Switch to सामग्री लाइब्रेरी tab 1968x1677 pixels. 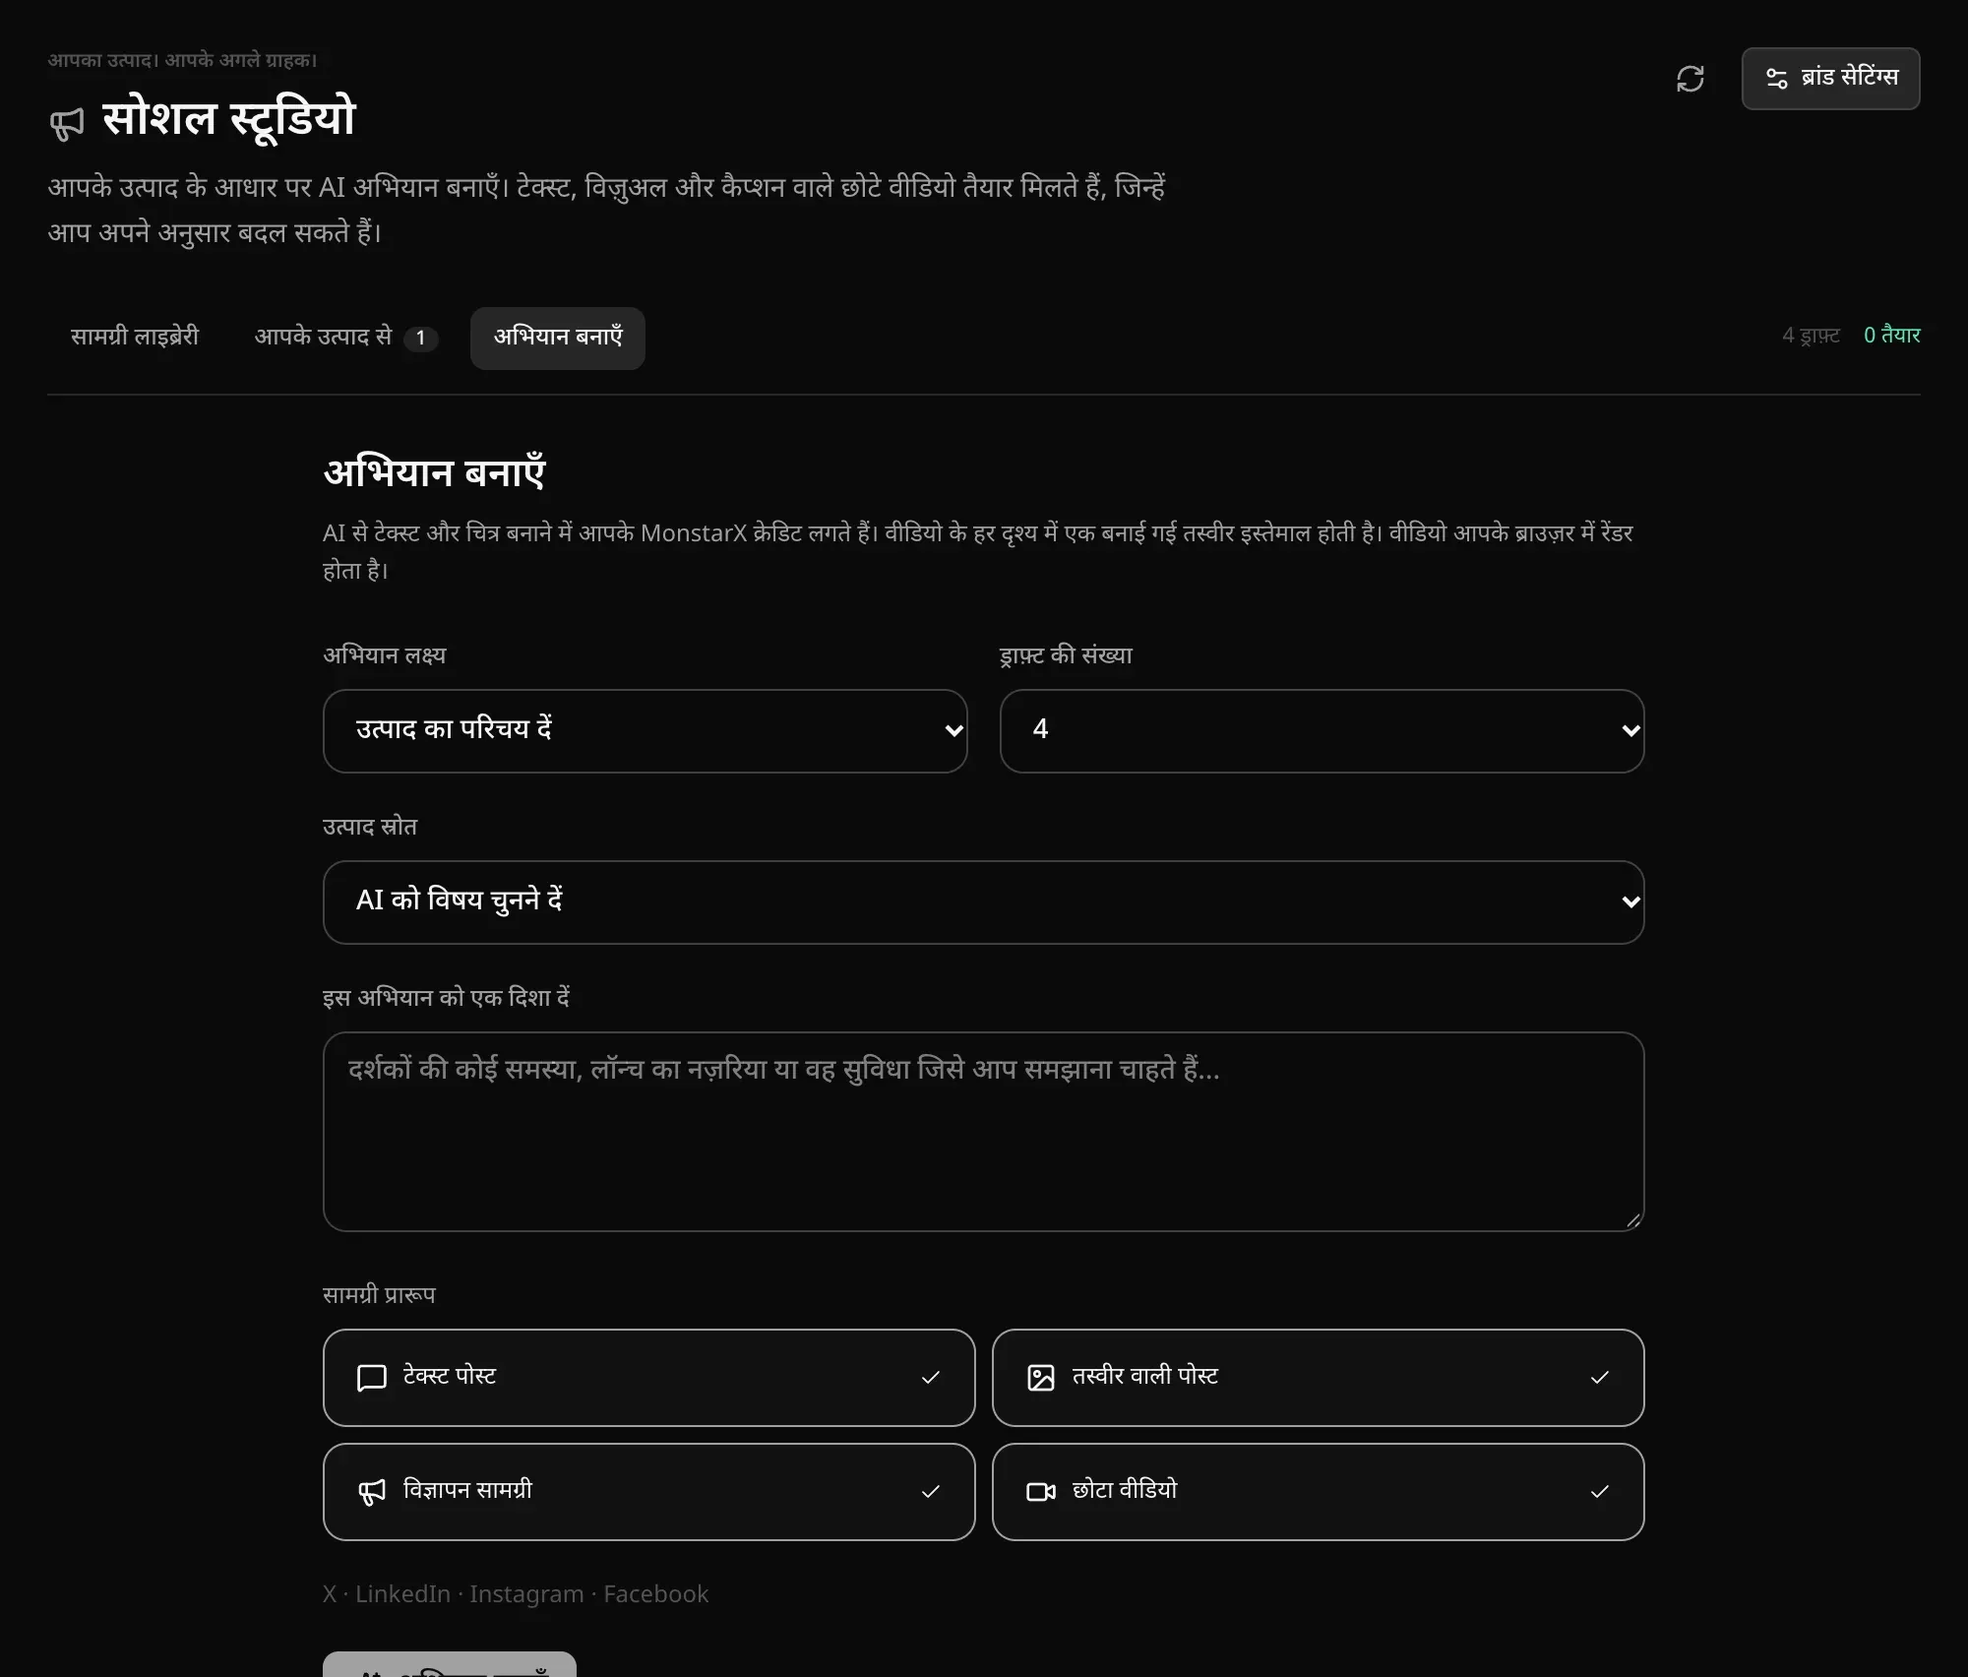135,337
